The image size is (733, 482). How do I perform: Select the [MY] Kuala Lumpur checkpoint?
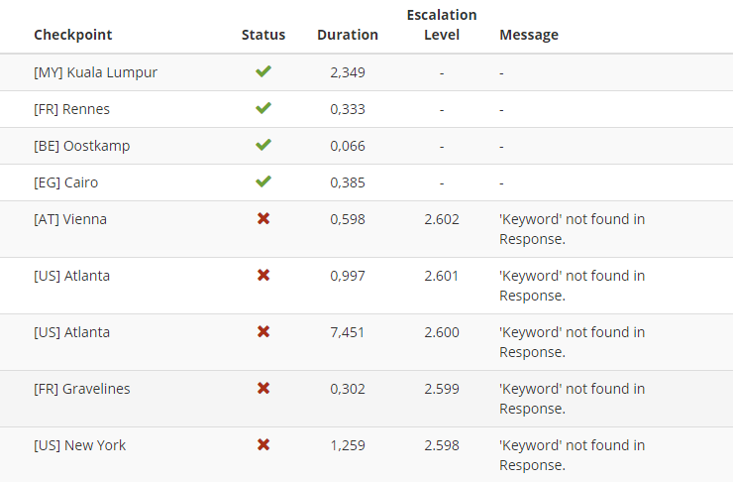[95, 72]
